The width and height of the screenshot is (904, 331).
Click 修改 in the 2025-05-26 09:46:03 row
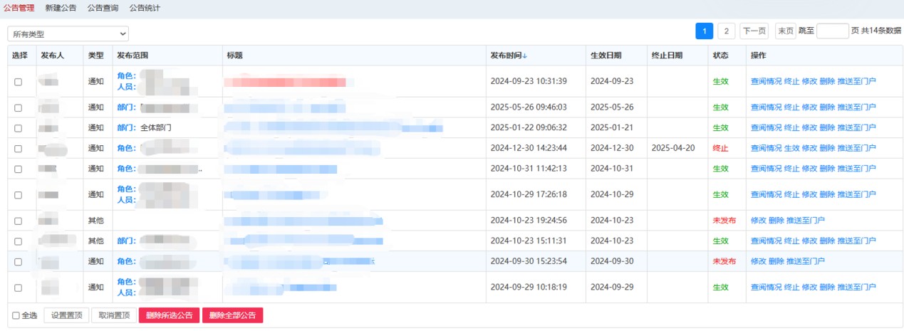coord(810,107)
